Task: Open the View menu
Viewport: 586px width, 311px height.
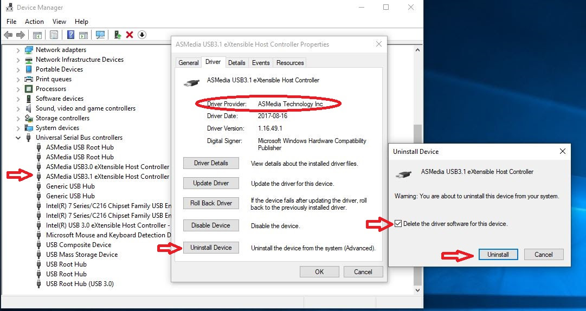Action: (59, 22)
